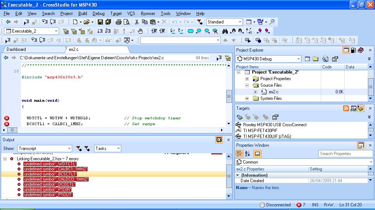The height and width of the screenshot is (210, 375).
Task: Open the Build menu
Action: click(x=83, y=14)
